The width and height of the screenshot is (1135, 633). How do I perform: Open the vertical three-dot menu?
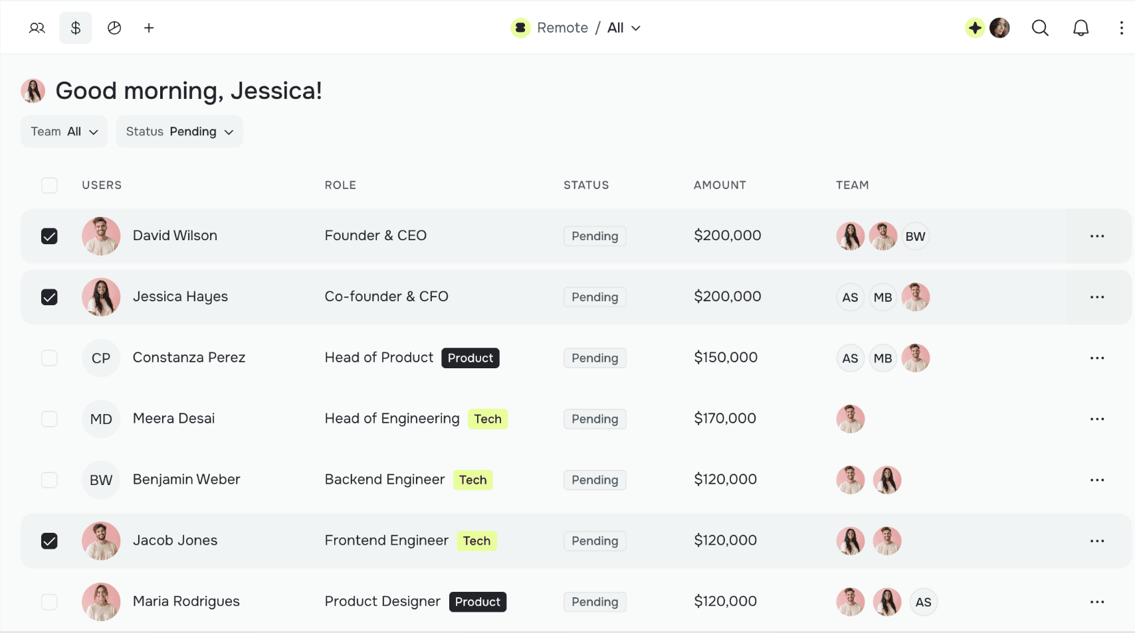1121,28
